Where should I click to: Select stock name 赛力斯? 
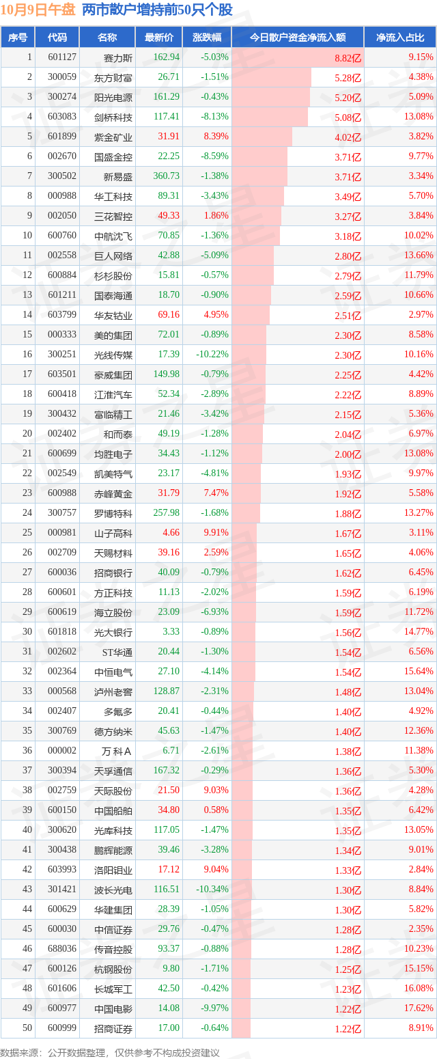click(118, 57)
